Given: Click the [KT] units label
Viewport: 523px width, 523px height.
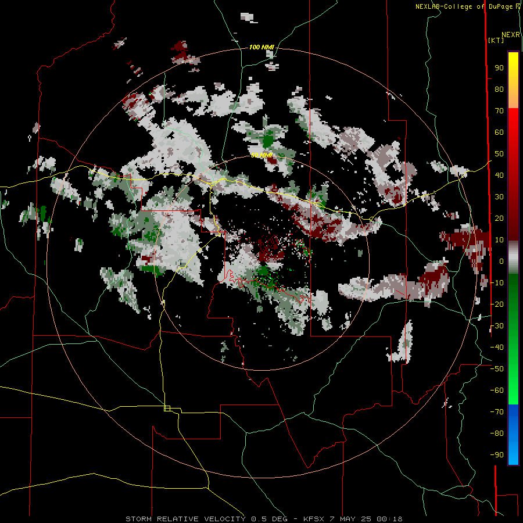Looking at the screenshot, I should pyautogui.click(x=496, y=40).
